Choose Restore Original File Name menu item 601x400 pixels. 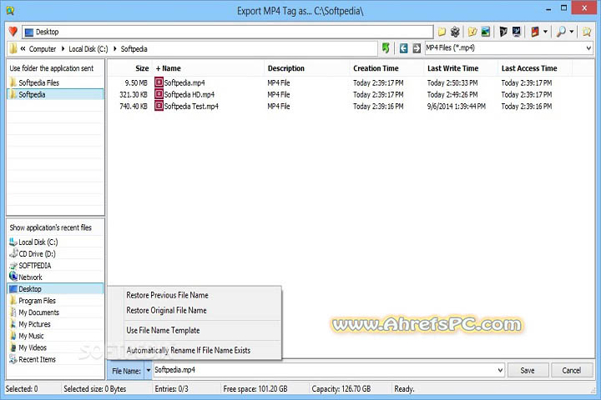194,311
